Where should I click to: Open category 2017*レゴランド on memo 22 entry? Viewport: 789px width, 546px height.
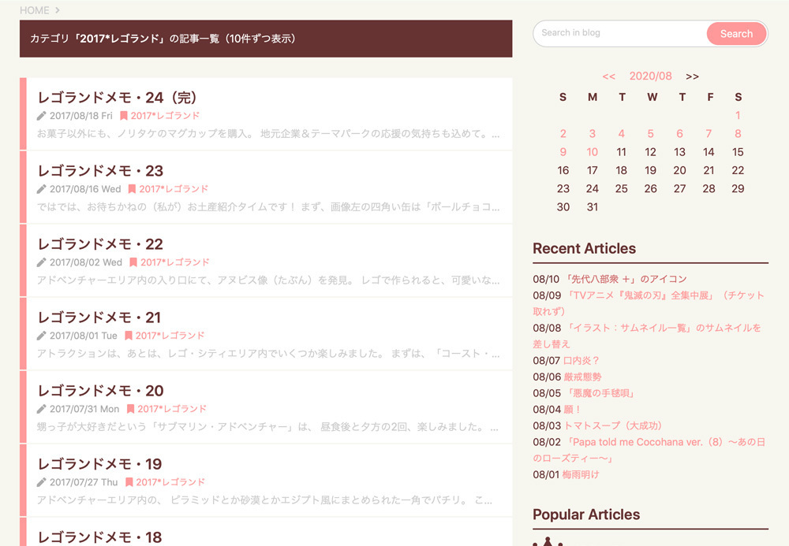pos(174,262)
